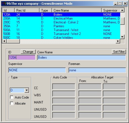
Task: Click the horizontal scrollbar thumb
Action: (x=13, y=41)
